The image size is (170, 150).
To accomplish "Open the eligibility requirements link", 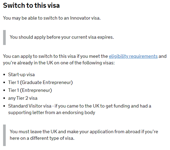I will pos(133,57).
